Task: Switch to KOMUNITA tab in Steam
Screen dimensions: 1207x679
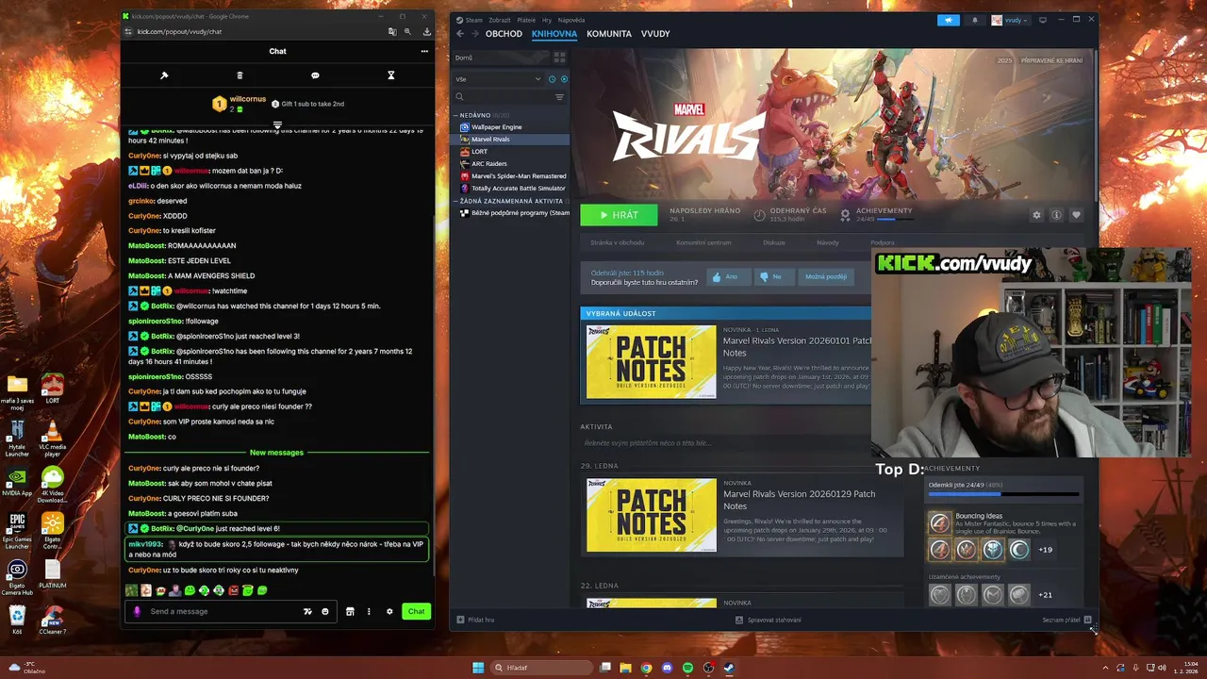Action: (609, 34)
